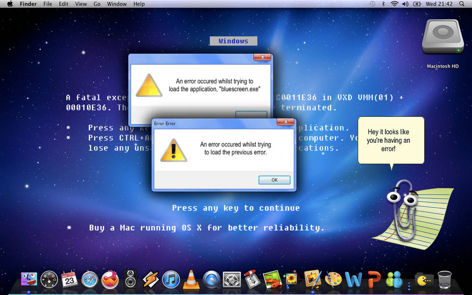Open the Edit menu

(63, 4)
